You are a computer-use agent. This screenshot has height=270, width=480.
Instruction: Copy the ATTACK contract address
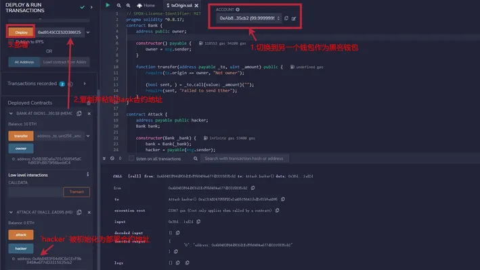tap(79, 213)
